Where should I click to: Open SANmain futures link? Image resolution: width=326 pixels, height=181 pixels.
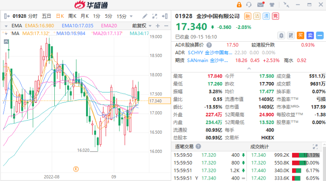tap(207, 60)
